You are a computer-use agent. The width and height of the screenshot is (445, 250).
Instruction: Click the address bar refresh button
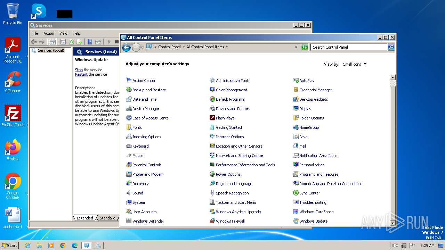click(305, 47)
